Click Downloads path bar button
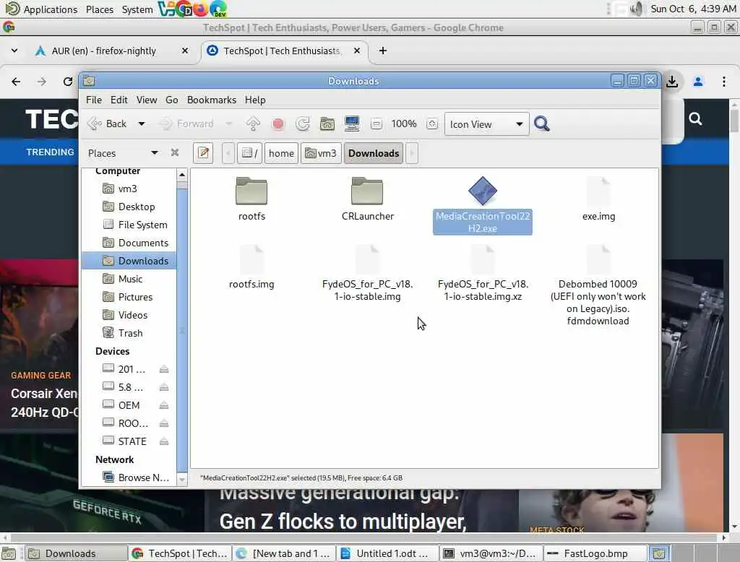The width and height of the screenshot is (740, 562). pos(374,153)
